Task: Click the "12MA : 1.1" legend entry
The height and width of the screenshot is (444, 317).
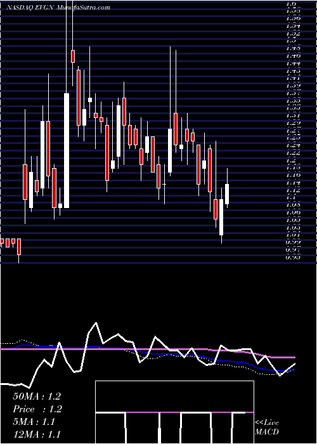Action: coord(37,434)
